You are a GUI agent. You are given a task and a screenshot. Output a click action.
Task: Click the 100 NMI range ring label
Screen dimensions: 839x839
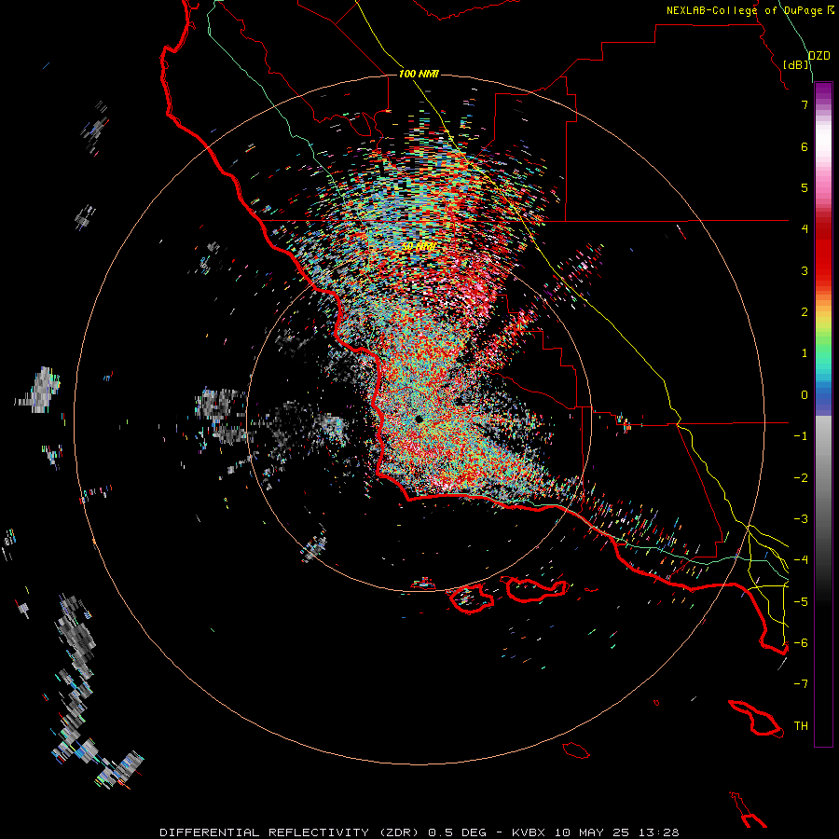pos(419,74)
